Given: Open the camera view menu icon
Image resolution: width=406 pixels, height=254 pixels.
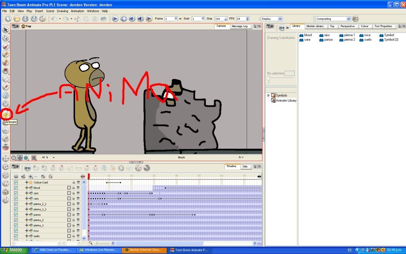Looking at the screenshot, I should (15, 26).
